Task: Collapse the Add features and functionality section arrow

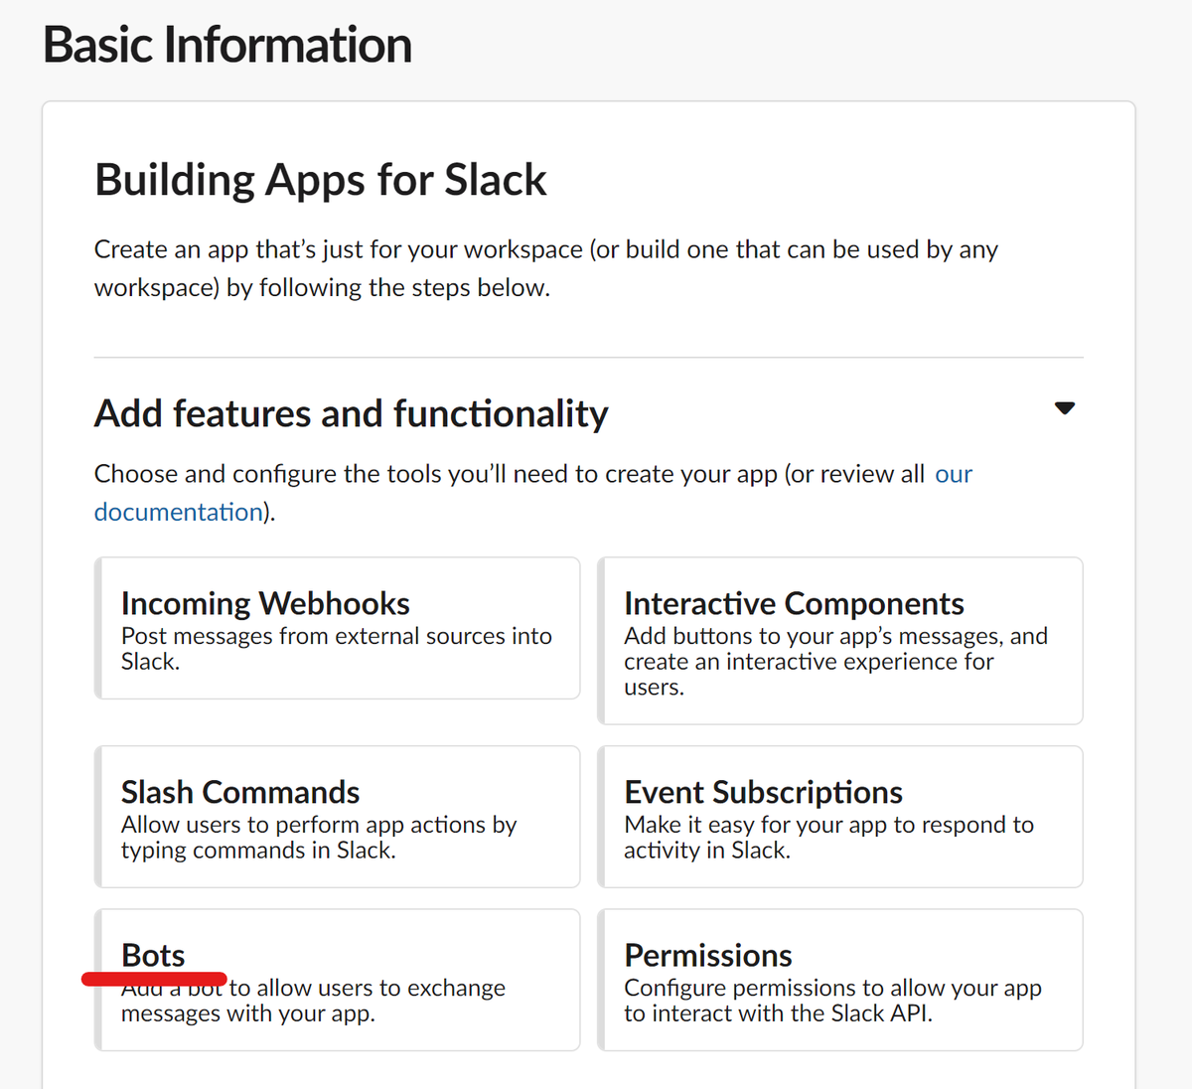Action: pyautogui.click(x=1064, y=408)
